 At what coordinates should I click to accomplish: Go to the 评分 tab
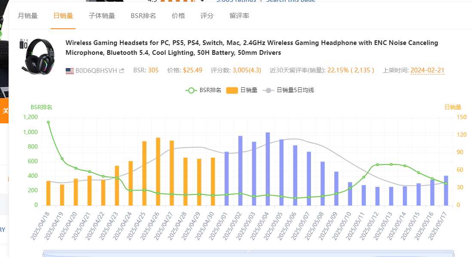click(207, 16)
